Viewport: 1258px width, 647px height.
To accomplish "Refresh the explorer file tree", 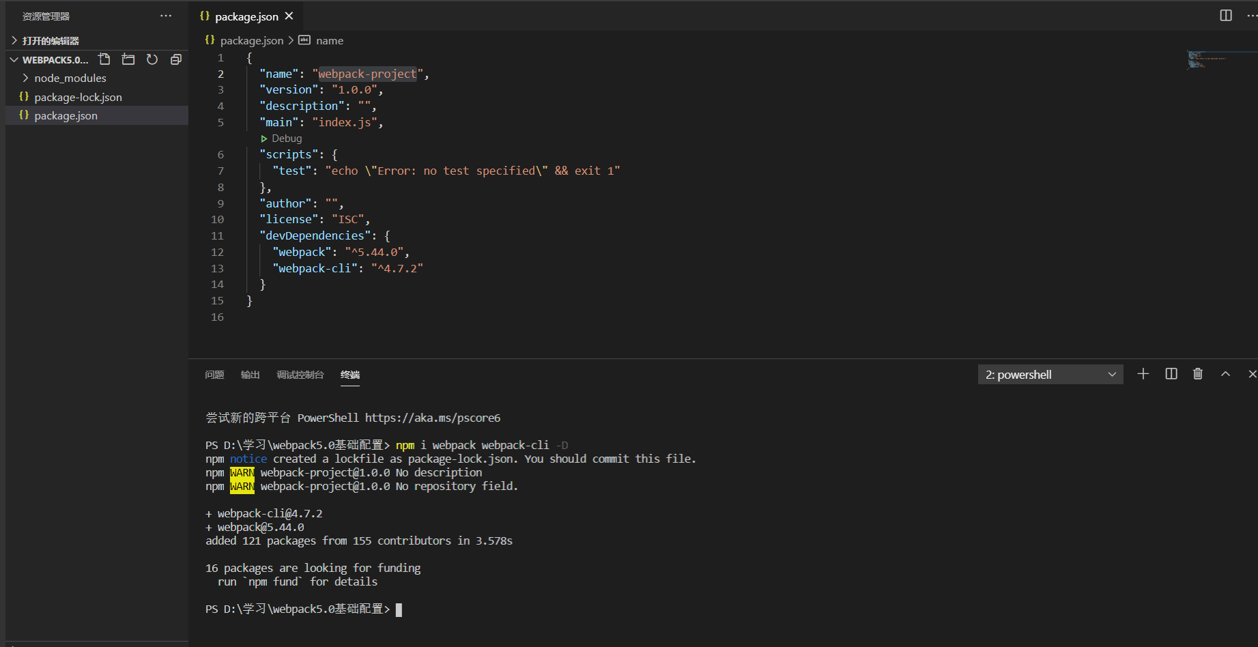I will 152,59.
